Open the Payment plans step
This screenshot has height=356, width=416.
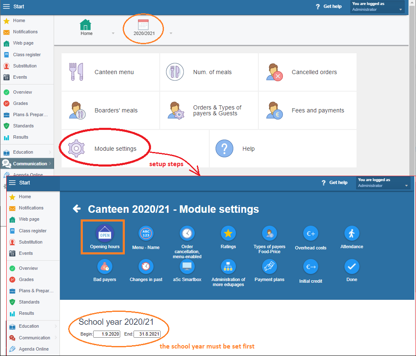[269, 271]
